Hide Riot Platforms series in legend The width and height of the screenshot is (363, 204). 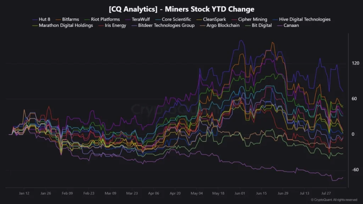tap(102, 19)
